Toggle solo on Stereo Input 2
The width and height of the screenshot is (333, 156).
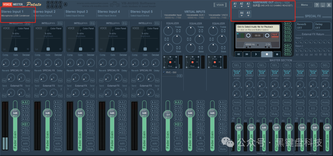click(58, 143)
